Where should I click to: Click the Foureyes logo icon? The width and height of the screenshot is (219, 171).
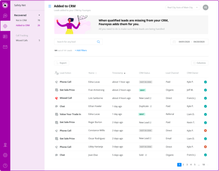[5, 5]
